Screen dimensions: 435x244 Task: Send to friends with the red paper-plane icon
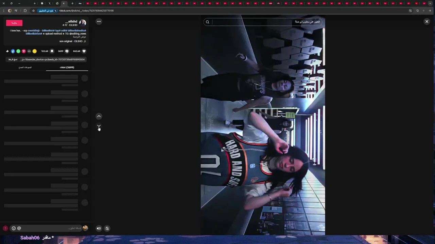[x=24, y=51]
